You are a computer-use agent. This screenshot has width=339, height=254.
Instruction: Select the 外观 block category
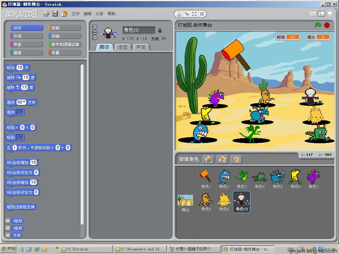tap(27, 36)
